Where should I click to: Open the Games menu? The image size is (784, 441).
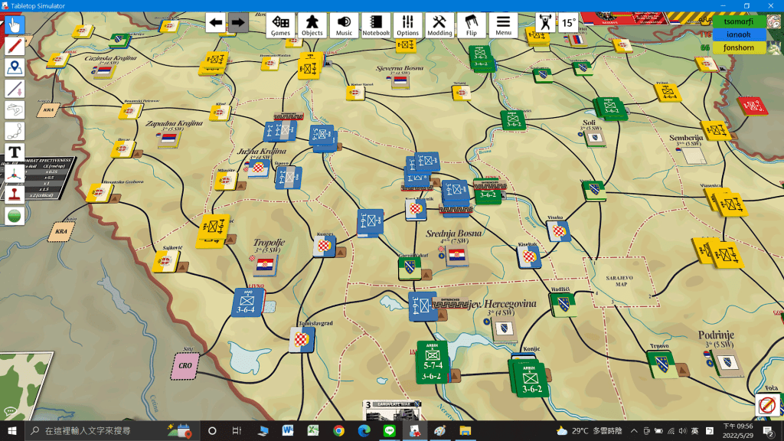click(280, 24)
